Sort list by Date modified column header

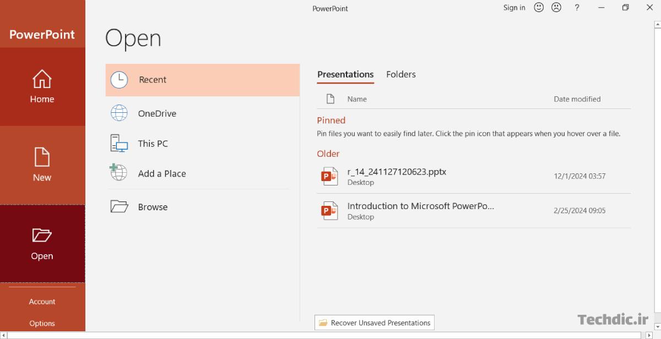pos(577,99)
